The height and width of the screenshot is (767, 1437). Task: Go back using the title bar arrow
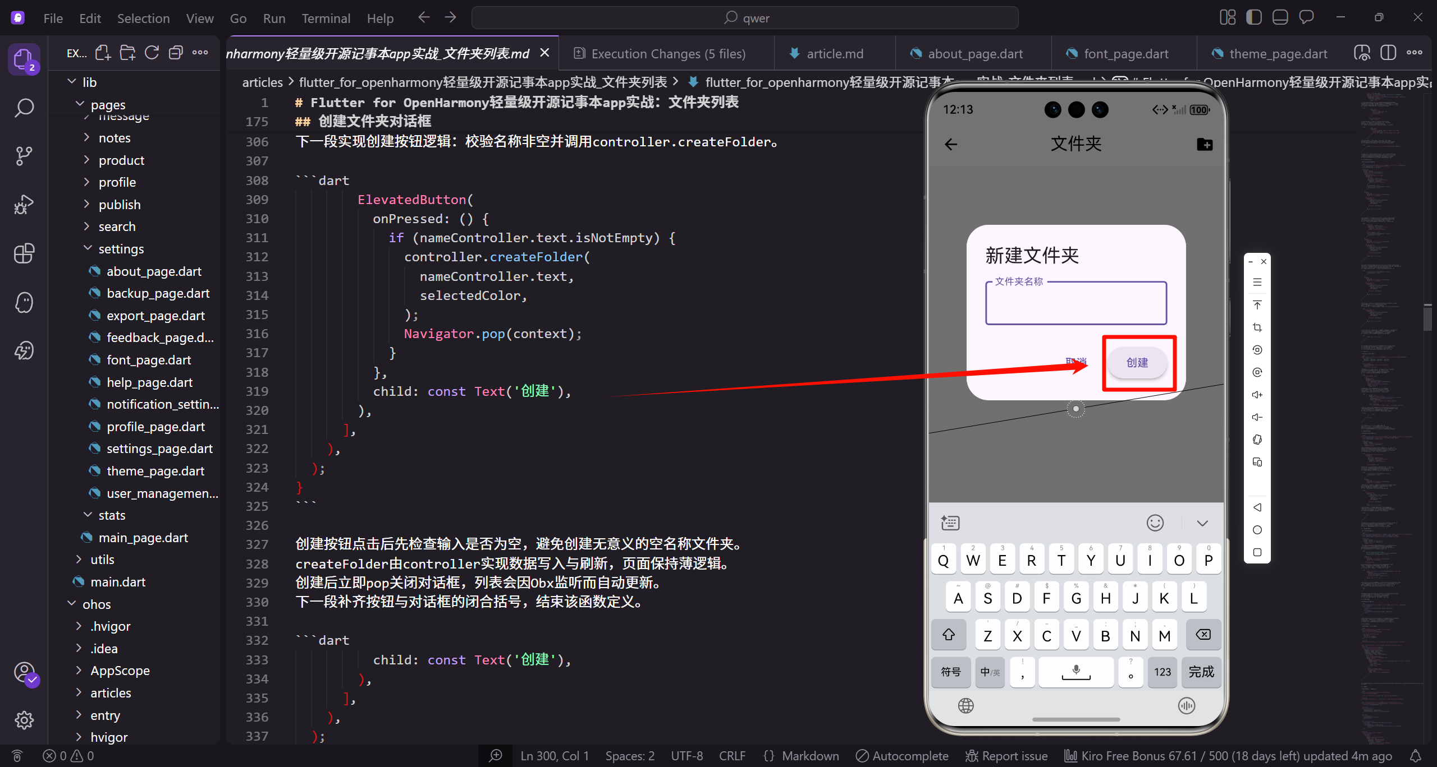[424, 18]
